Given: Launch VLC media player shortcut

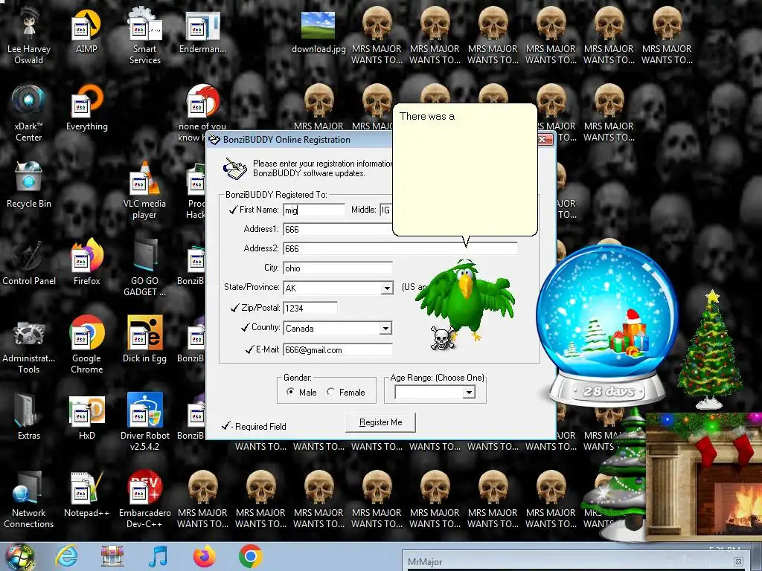Looking at the screenshot, I should pyautogui.click(x=145, y=191).
